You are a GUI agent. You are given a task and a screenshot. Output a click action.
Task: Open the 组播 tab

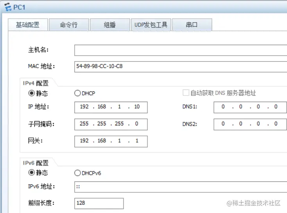(110, 25)
